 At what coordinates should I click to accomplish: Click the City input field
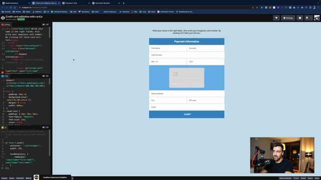168,100
